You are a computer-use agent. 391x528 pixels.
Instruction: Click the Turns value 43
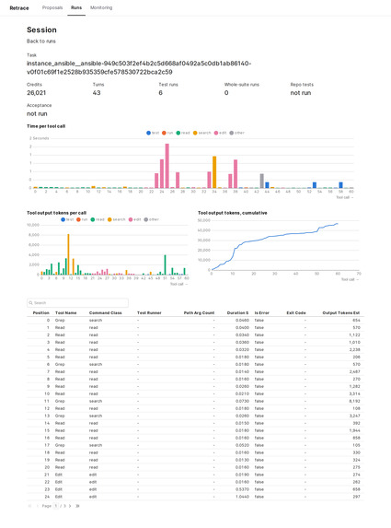[x=97, y=93]
